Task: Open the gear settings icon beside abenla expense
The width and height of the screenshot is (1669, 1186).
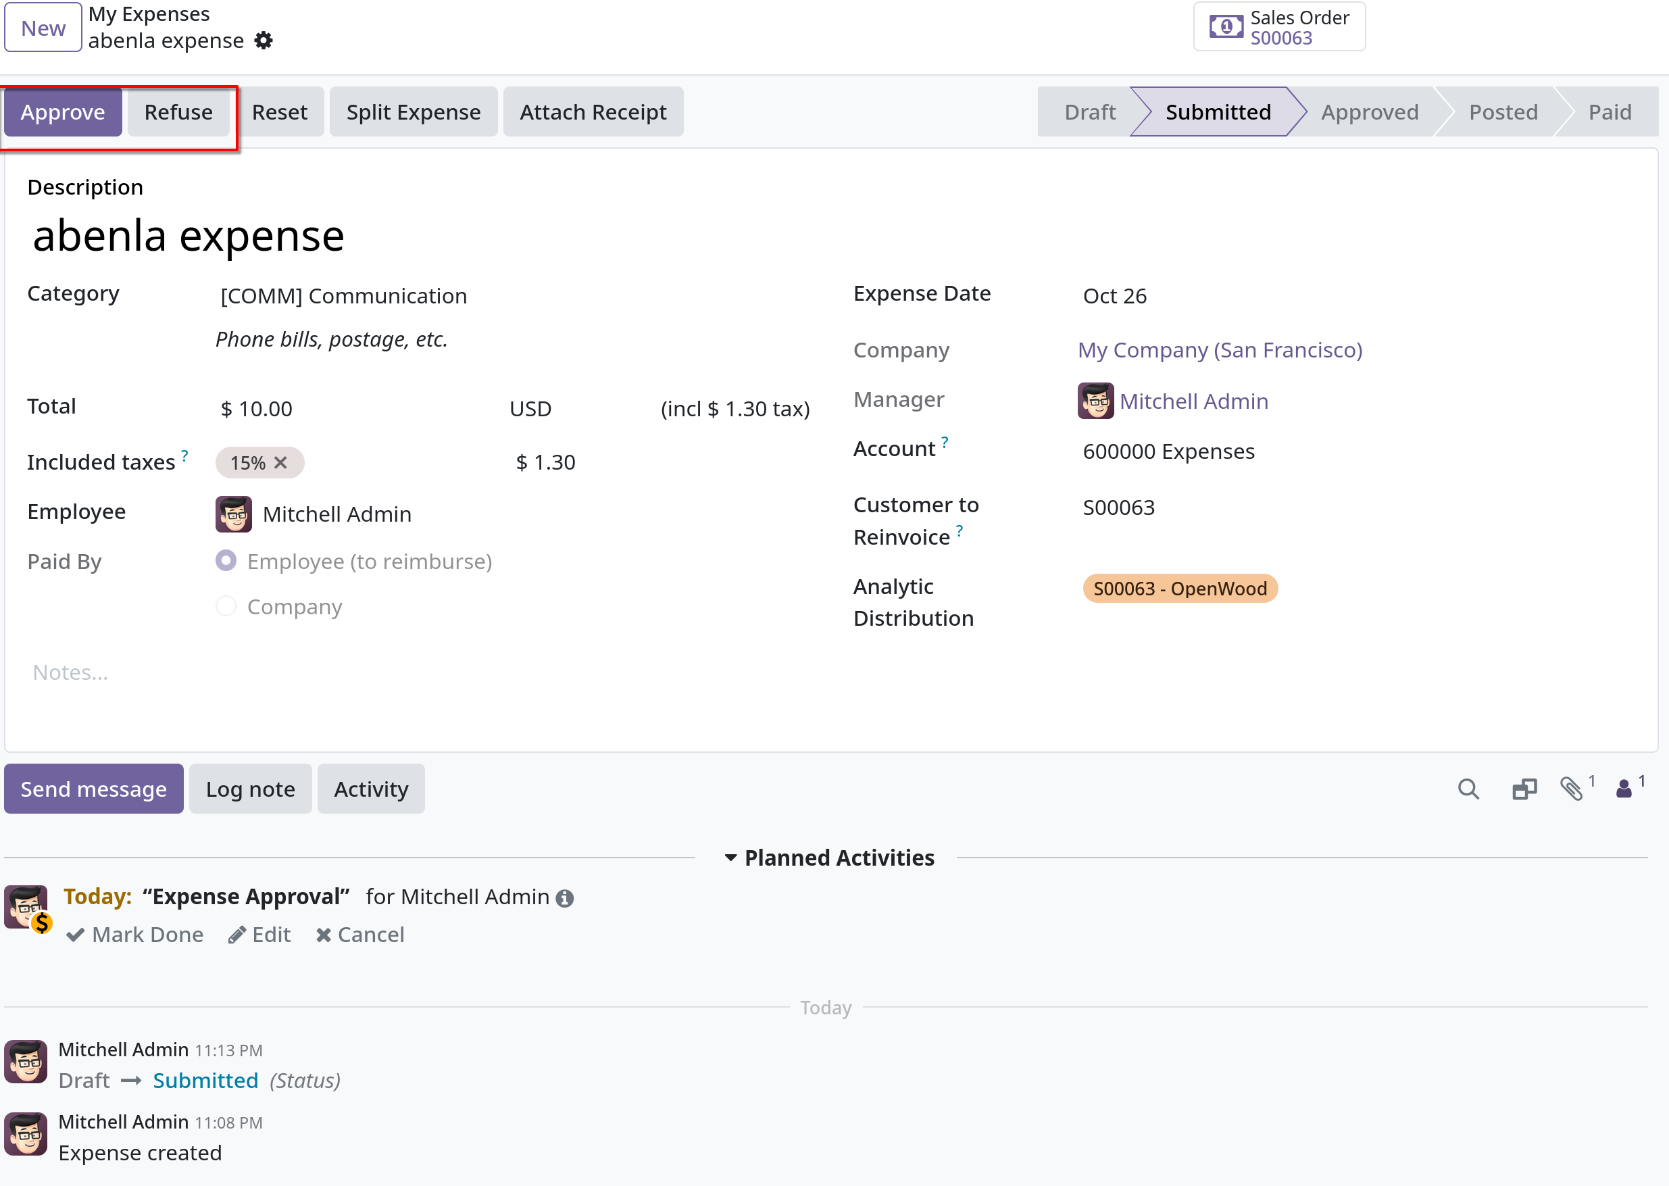Action: point(264,41)
